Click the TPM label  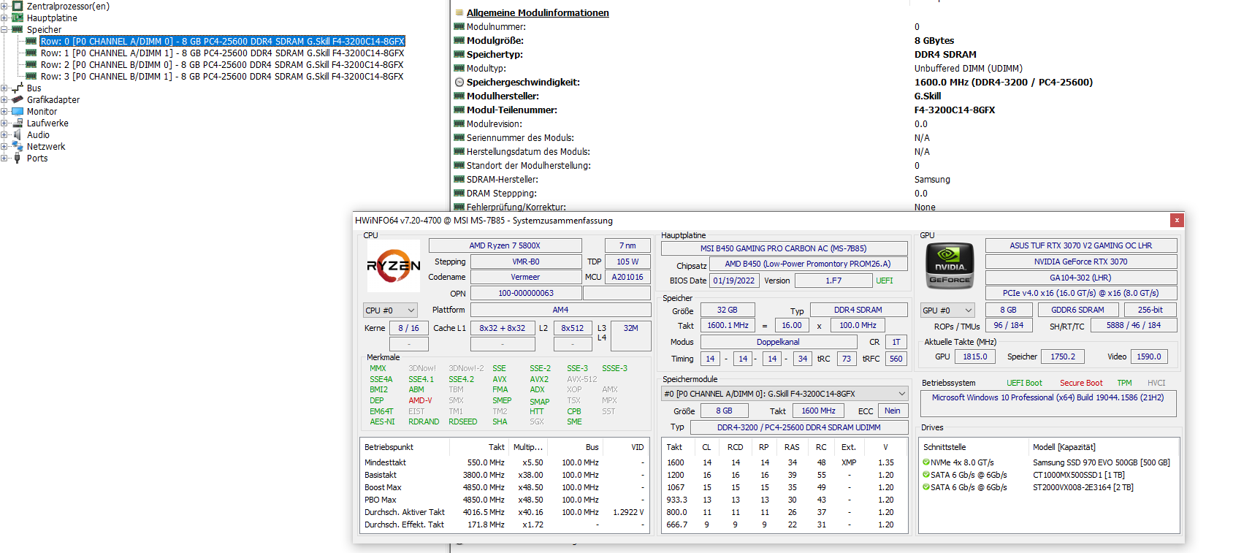tap(1124, 383)
